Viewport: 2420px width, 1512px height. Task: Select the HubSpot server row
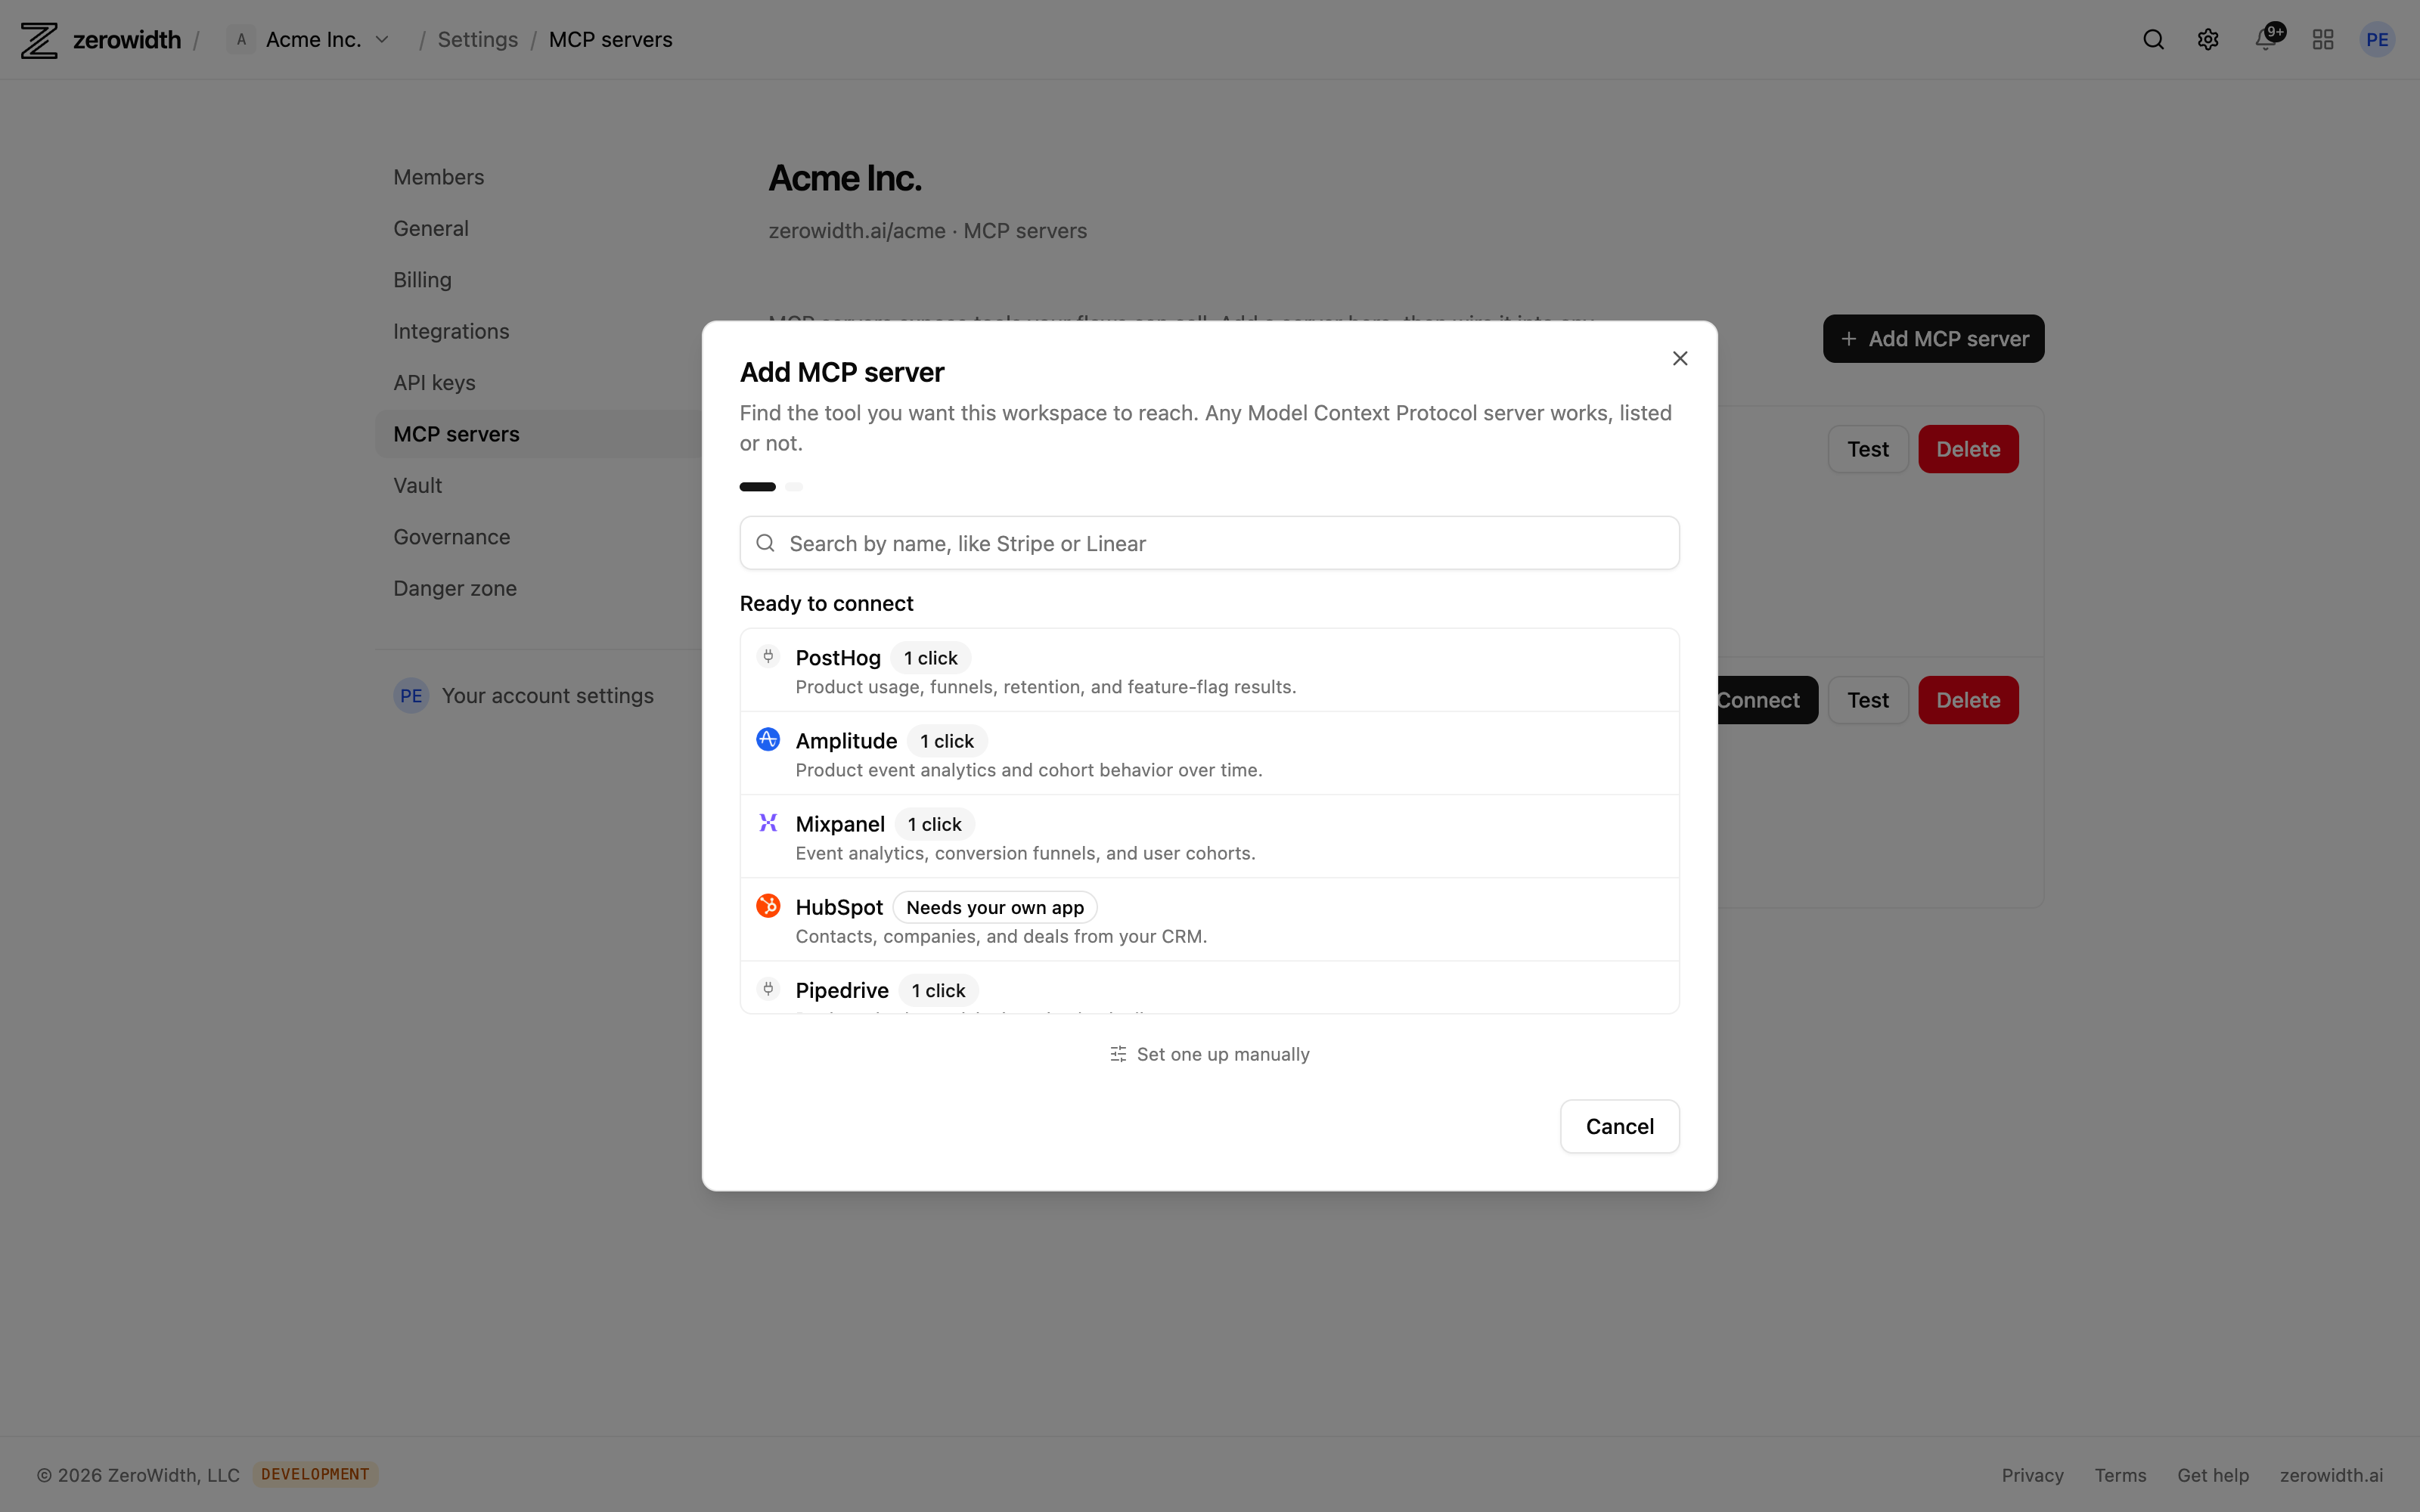1209,919
